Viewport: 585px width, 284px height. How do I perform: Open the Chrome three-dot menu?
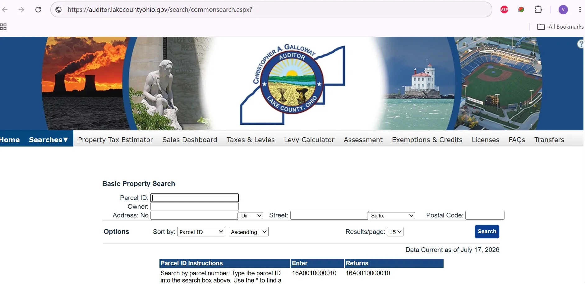(x=580, y=10)
